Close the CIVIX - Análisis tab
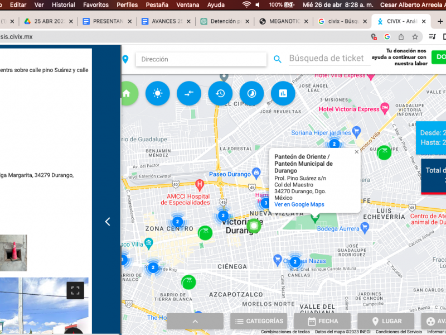 [424, 21]
